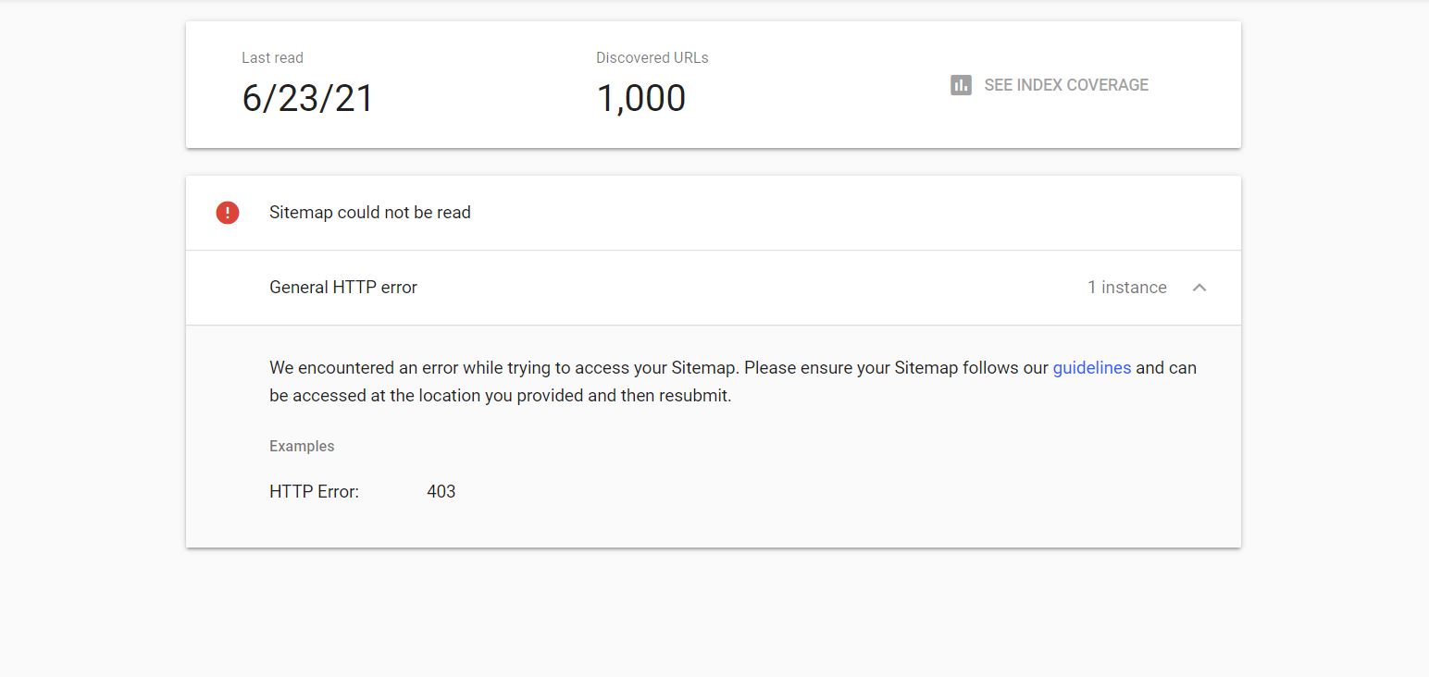
Task: Click the '1 instance' count
Action: [1127, 288]
